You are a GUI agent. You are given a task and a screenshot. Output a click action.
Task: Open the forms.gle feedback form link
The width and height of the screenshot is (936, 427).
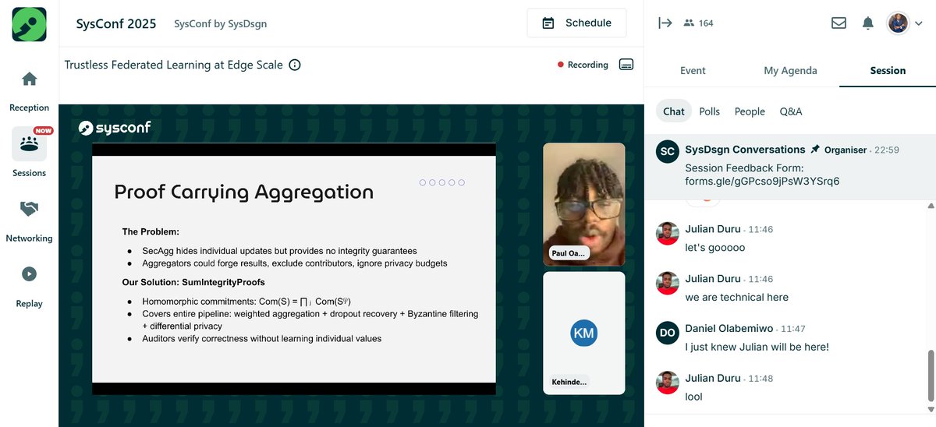(762, 181)
